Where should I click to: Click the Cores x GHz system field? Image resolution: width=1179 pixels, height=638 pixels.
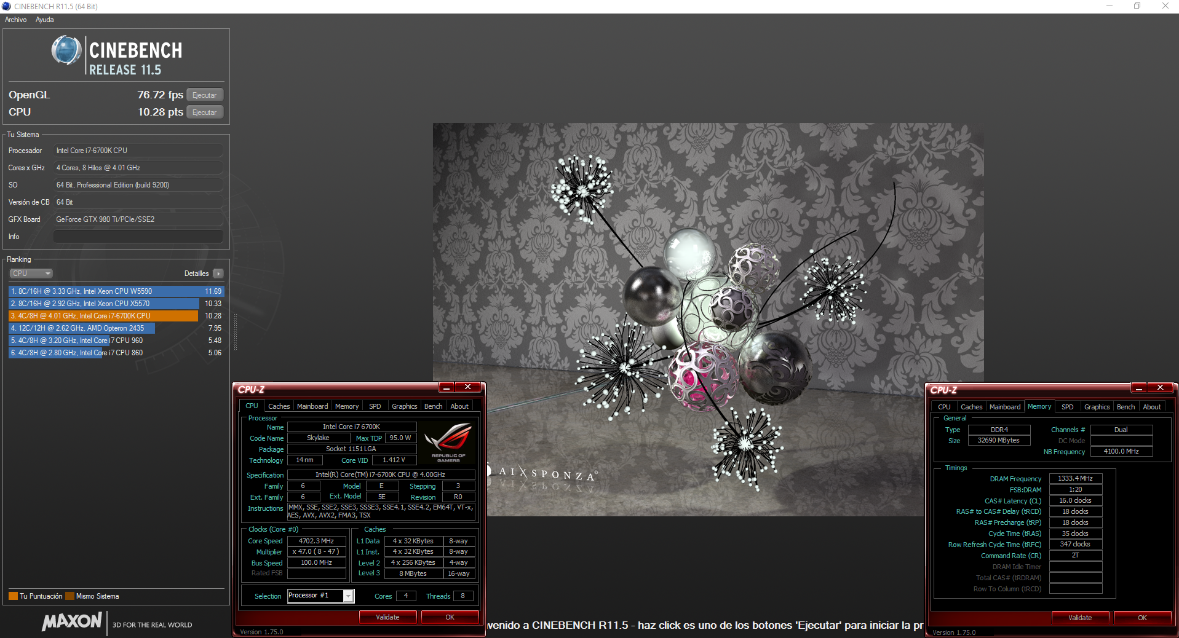138,168
